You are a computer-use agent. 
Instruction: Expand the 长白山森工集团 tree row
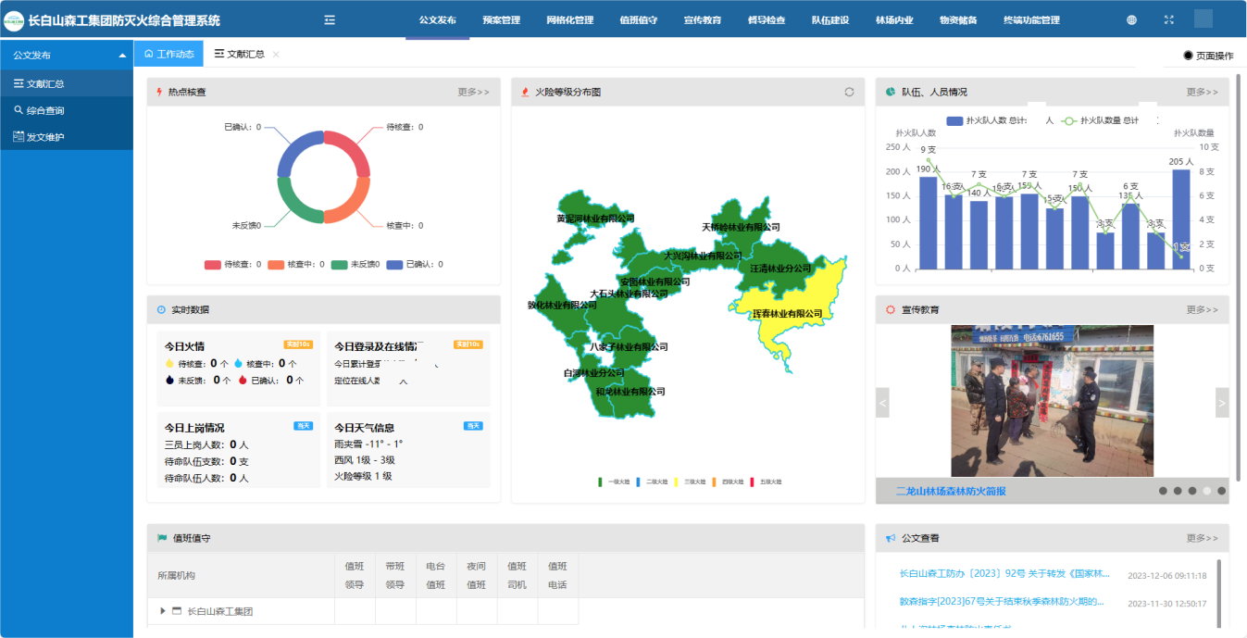(164, 611)
